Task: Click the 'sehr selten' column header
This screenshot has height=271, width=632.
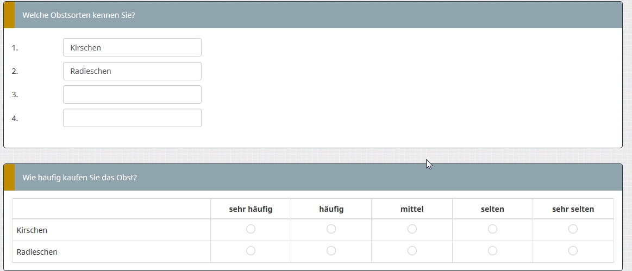Action: coord(573,209)
